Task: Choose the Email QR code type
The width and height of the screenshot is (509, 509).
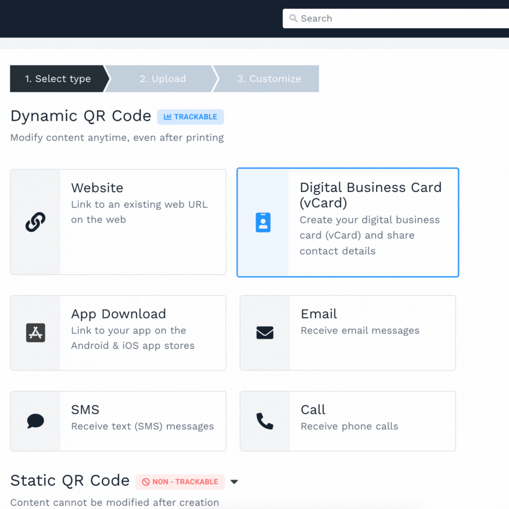Action: click(348, 333)
